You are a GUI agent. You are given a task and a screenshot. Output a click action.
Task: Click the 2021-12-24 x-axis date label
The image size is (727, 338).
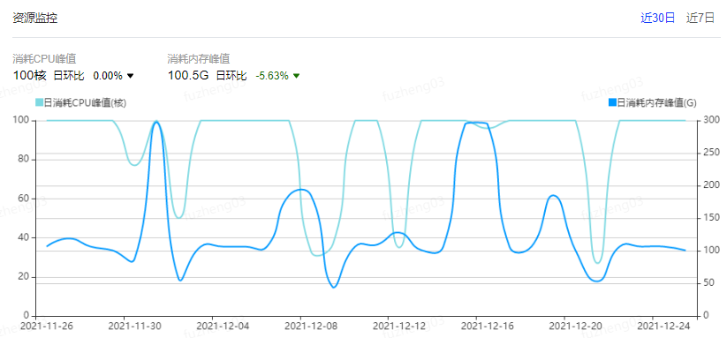[663, 326]
